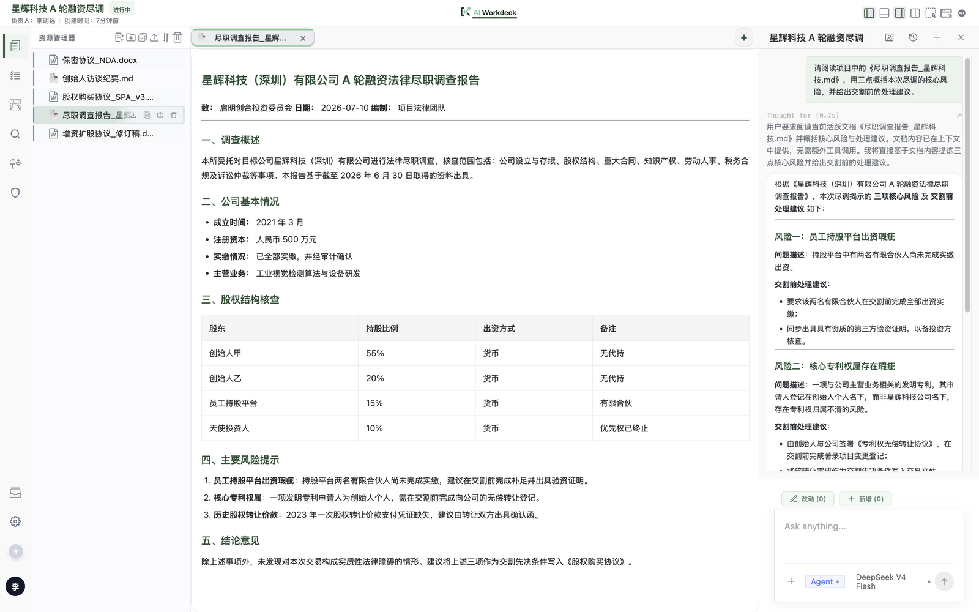
Task: Click the 李 user avatar at bottom
Action: [15, 586]
